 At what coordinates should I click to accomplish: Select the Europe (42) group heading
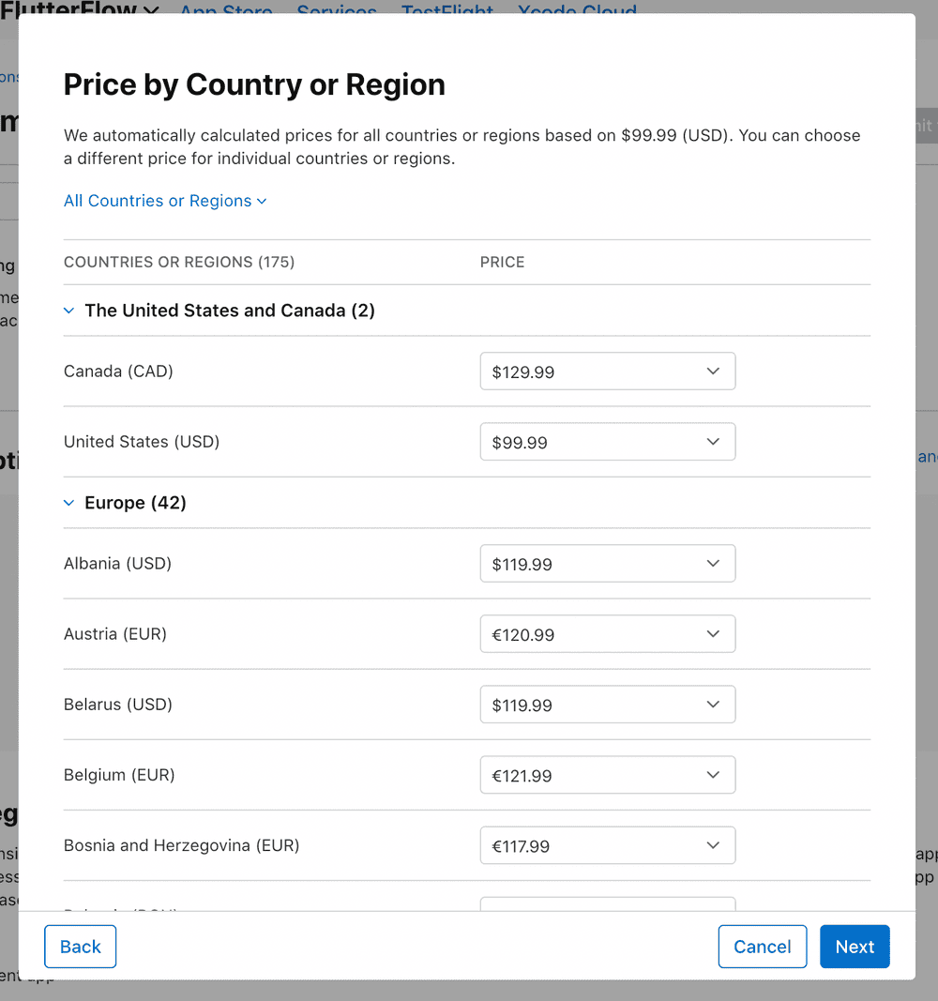coord(135,503)
